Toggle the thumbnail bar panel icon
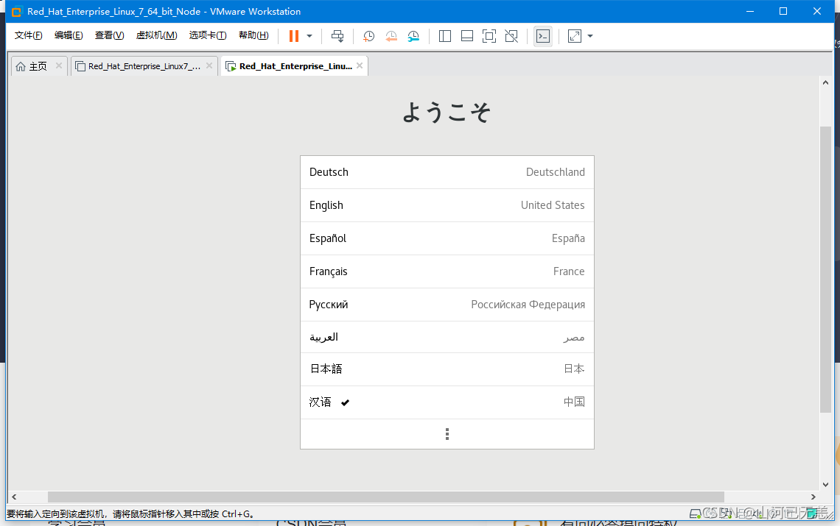Viewport: 840px width, 526px height. (467, 36)
